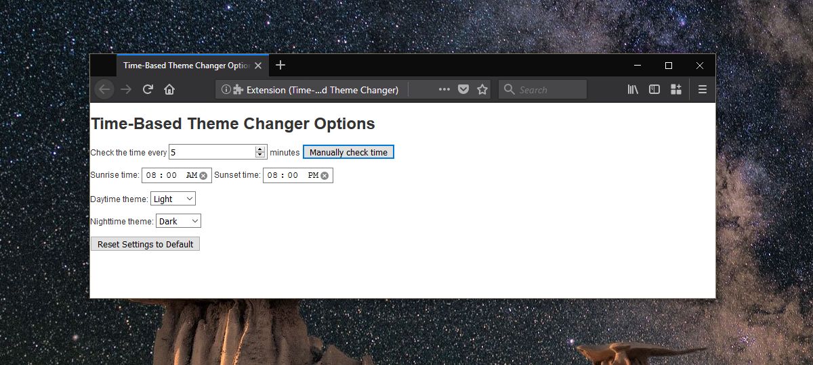This screenshot has height=365, width=813.
Task: Click the 'Sunrise time:' label
Action: click(114, 175)
